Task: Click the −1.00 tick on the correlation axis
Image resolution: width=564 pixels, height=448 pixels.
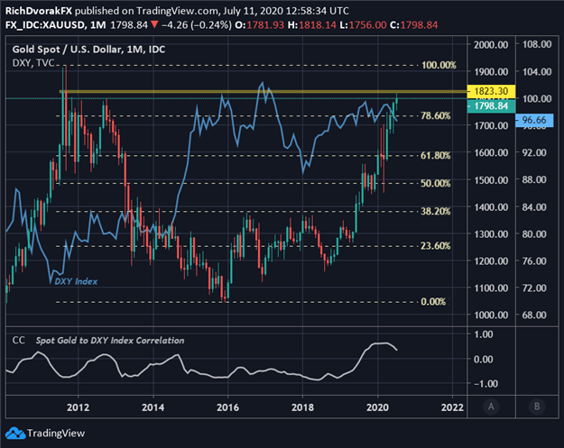Action: (485, 384)
